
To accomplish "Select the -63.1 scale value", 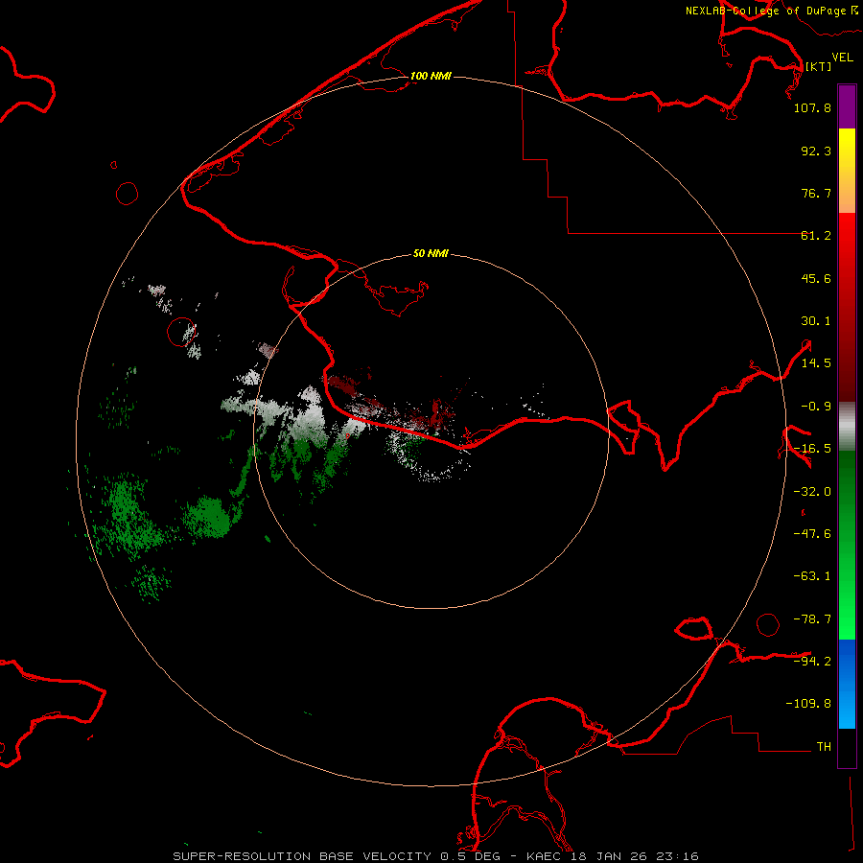I will pos(812,576).
